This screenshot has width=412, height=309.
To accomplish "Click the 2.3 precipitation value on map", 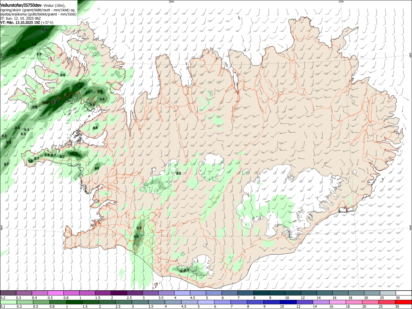I will pos(54,102).
